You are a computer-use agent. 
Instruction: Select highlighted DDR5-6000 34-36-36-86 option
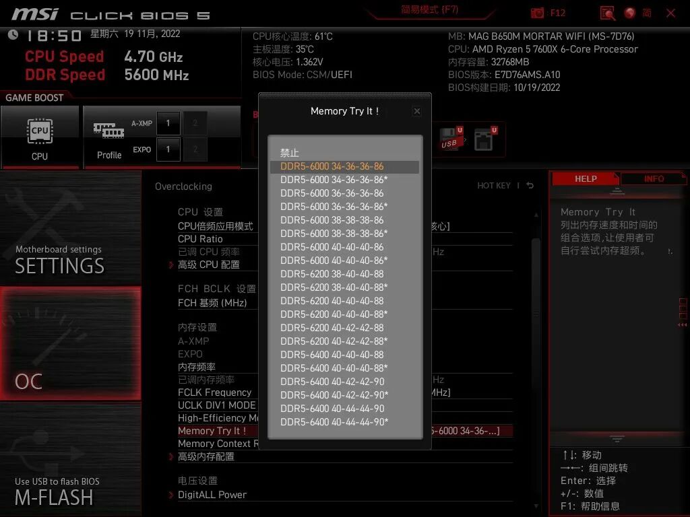[x=344, y=167]
